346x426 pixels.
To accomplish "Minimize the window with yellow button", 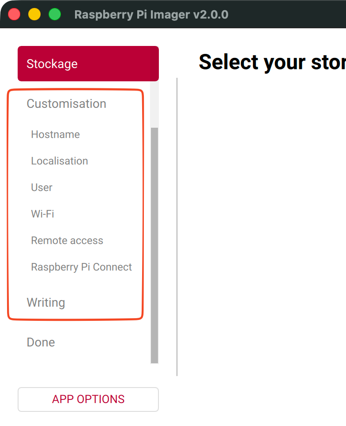I will click(x=34, y=14).
